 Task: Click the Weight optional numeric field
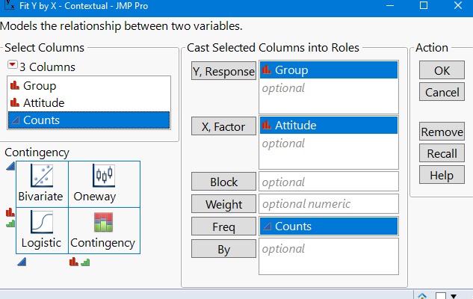(x=329, y=204)
